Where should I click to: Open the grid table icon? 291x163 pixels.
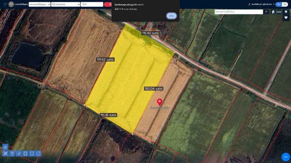click(x=279, y=12)
